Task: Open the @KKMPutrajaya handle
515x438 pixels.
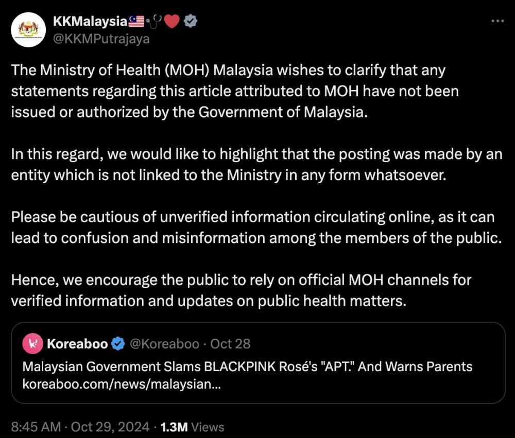Action: (101, 39)
